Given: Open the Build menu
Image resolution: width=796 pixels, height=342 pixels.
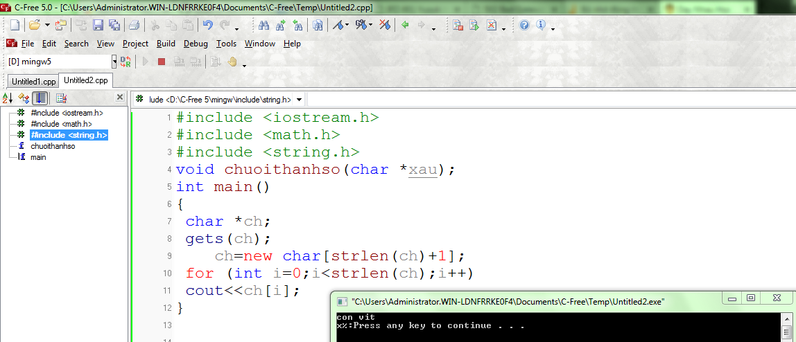Looking at the screenshot, I should pos(166,44).
